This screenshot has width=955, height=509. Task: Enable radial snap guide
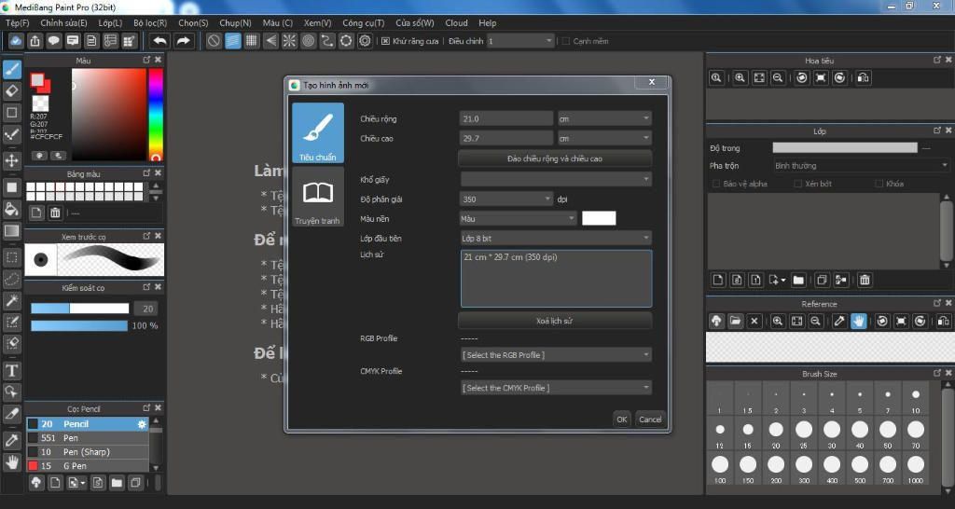tap(289, 41)
